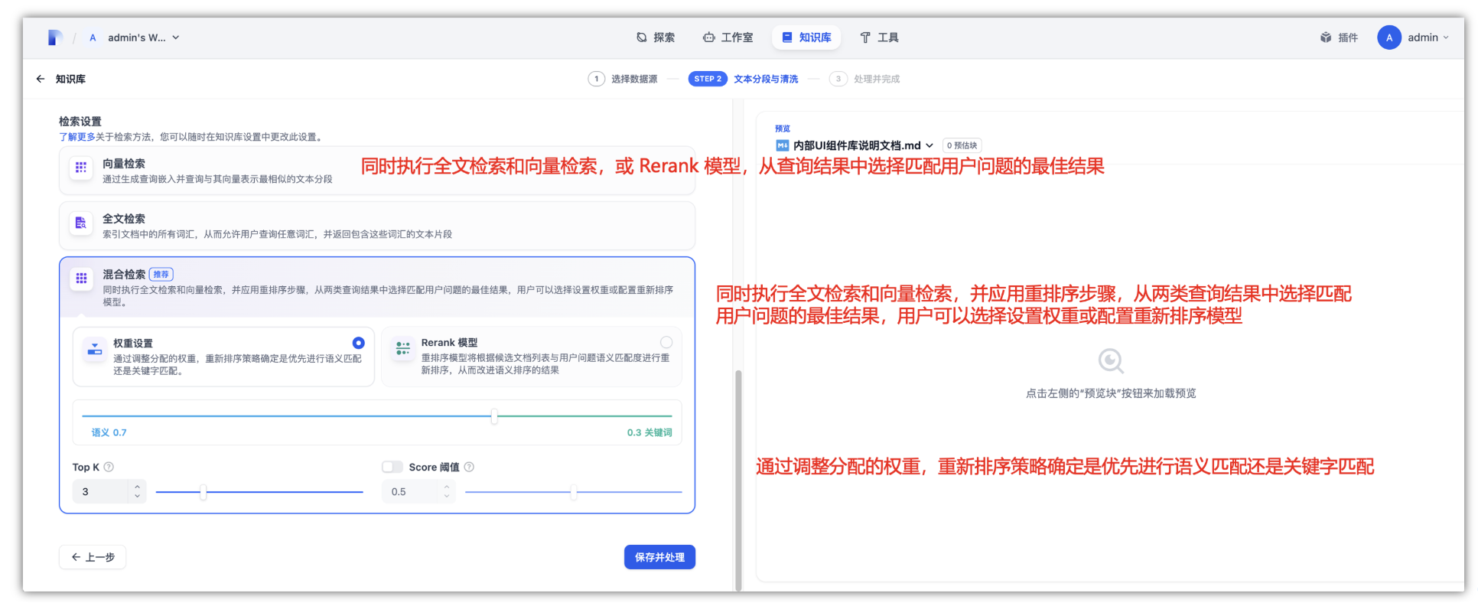Select the Rerank 模型 radio button
The image size is (1478, 606).
tap(666, 342)
